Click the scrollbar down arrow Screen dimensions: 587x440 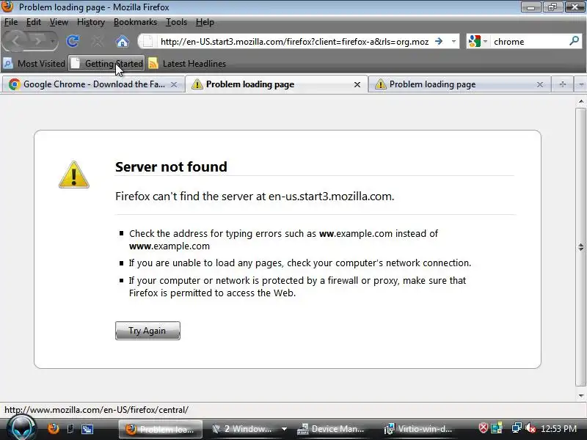[x=580, y=395]
